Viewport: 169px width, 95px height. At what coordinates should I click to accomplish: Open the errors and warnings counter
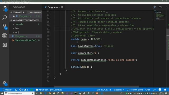24,90
